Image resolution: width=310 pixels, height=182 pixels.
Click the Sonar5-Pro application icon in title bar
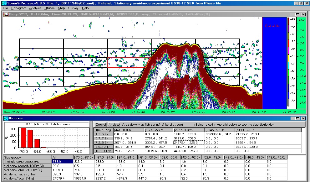[x=4, y=3]
